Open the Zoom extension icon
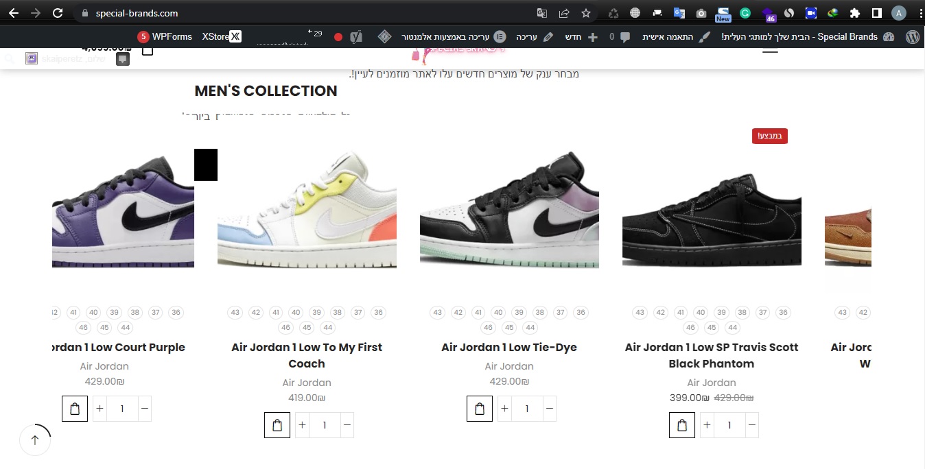This screenshot has height=469, width=925. 811,13
